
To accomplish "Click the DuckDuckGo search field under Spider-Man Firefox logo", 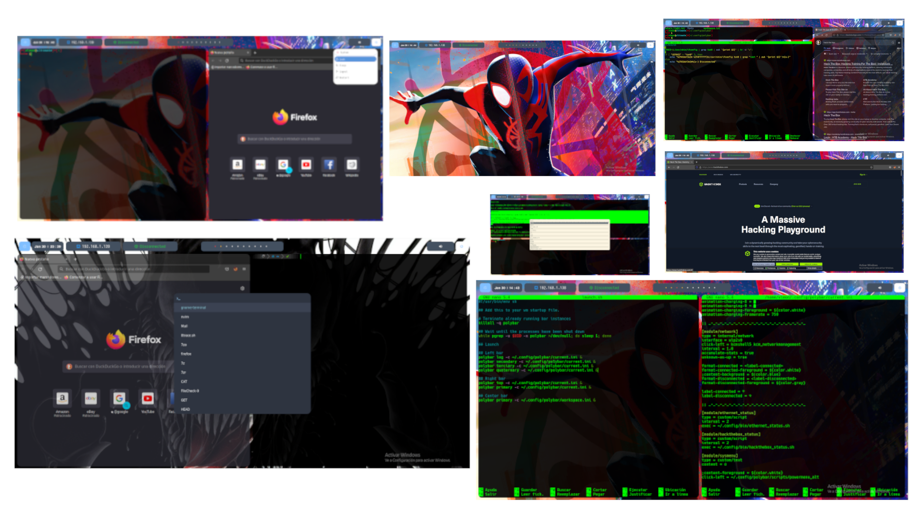I will point(295,139).
